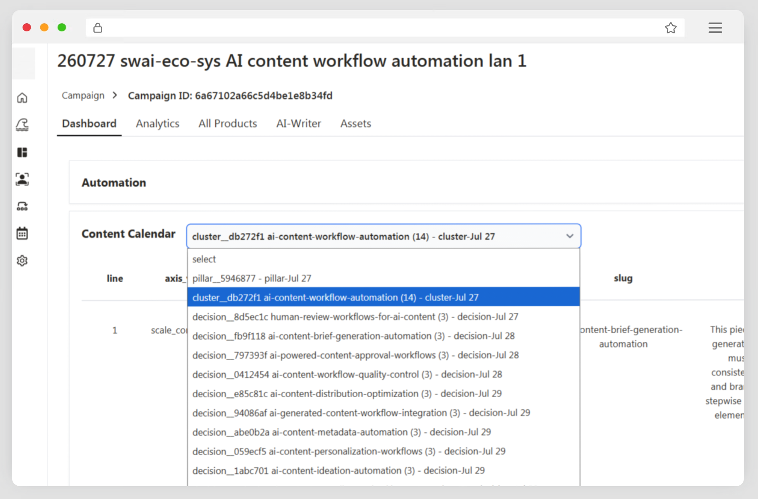Click the 'slug' column header
Image resolution: width=758 pixels, height=499 pixels.
point(623,278)
